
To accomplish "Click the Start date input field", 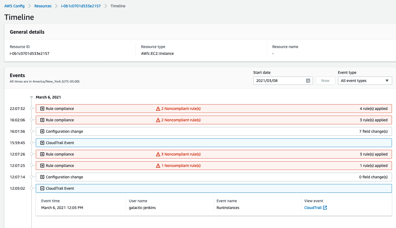I will (283, 81).
